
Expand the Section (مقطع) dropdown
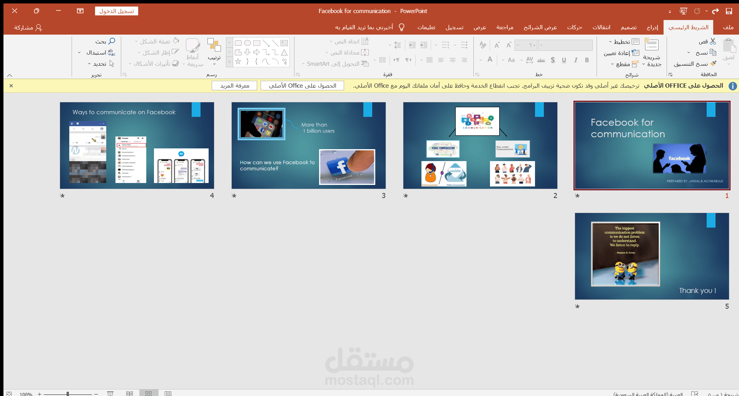pos(612,64)
